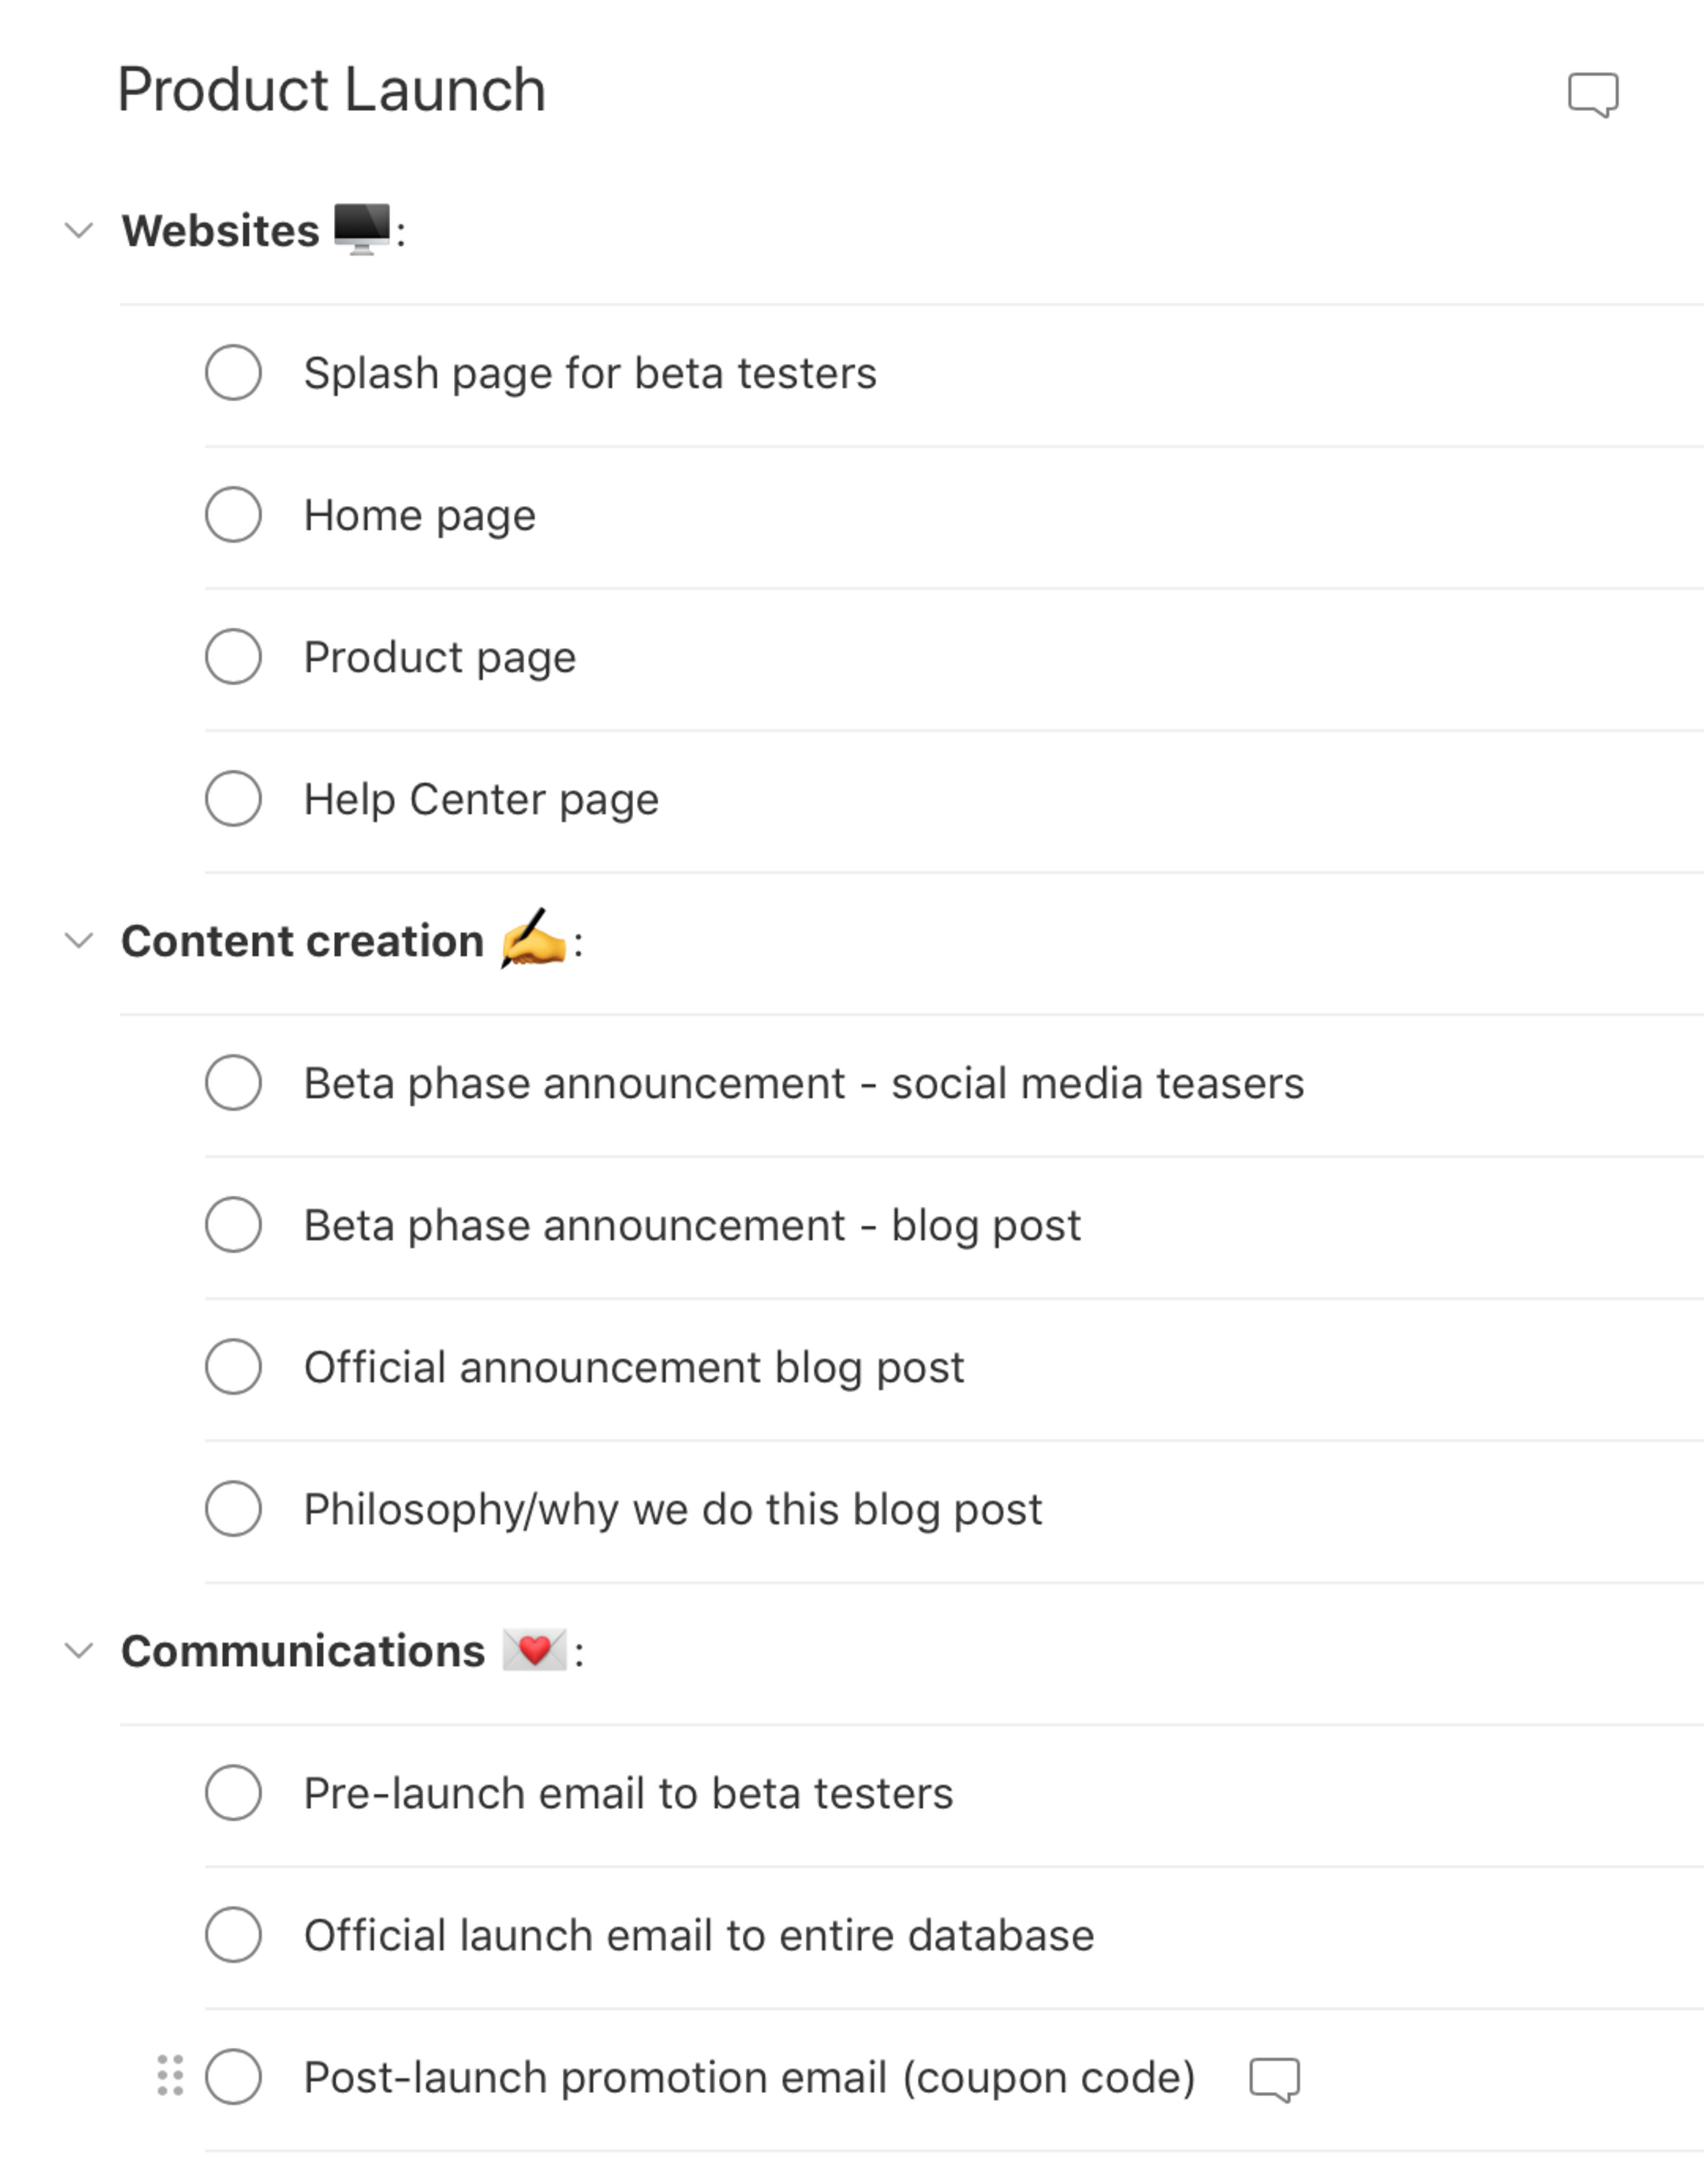This screenshot has height=2184, width=1704.
Task: Open comments on Post-launch promotion email task
Action: 1274,2079
